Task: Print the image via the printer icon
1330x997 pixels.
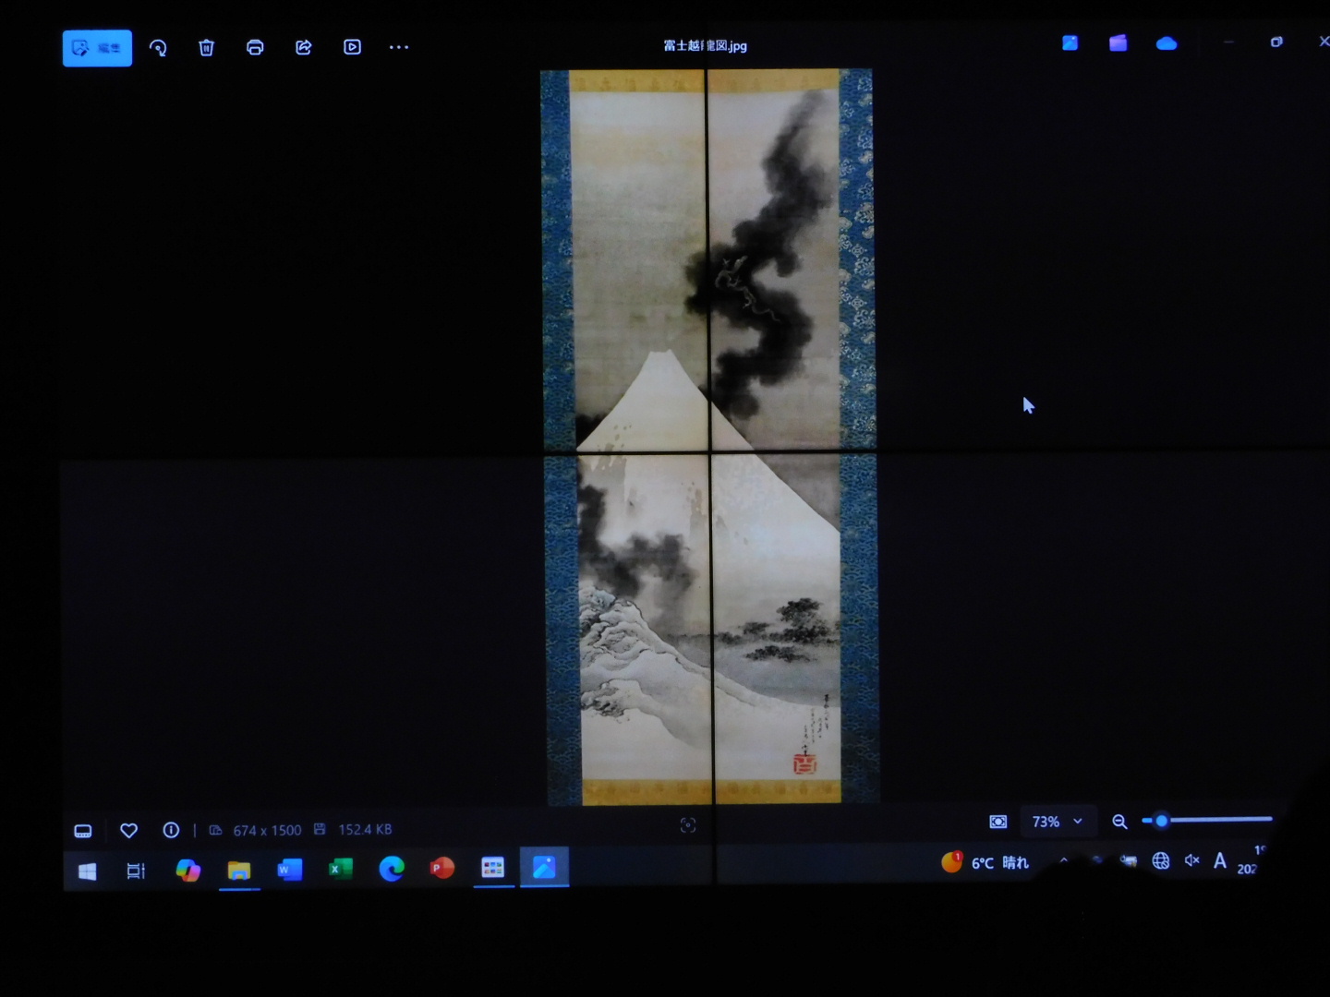Action: tap(255, 48)
